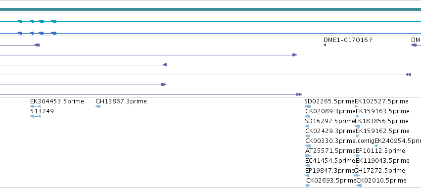
Task: Click the glyph beneath SD02265.5prime
Action: pos(308,106)
